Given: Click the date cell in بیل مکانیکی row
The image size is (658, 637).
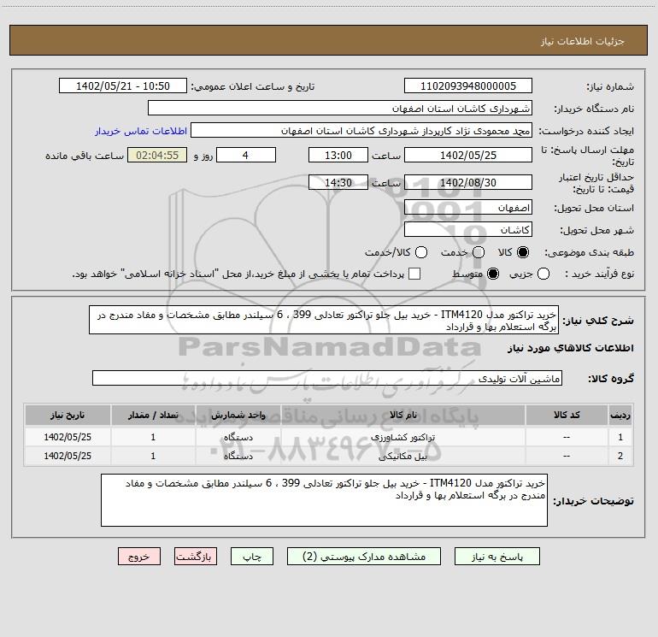Looking at the screenshot, I should [68, 456].
